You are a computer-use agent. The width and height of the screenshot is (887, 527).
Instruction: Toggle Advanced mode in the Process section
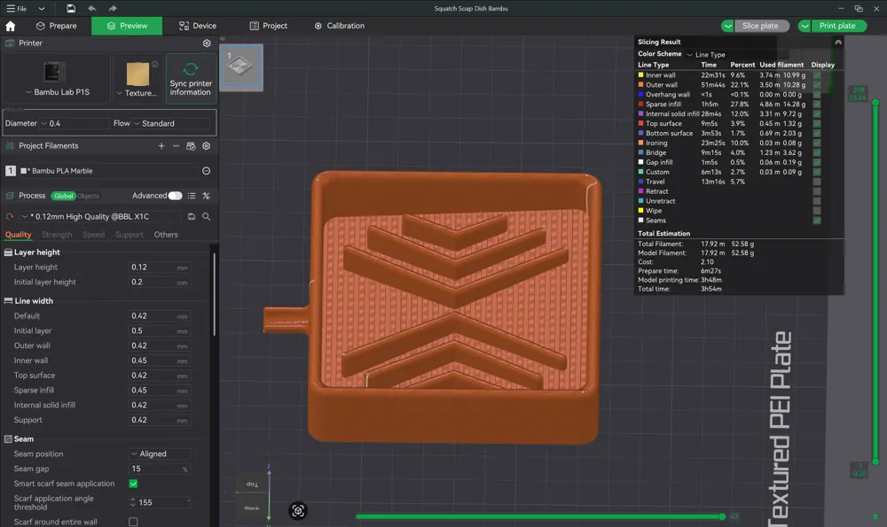pyautogui.click(x=174, y=195)
